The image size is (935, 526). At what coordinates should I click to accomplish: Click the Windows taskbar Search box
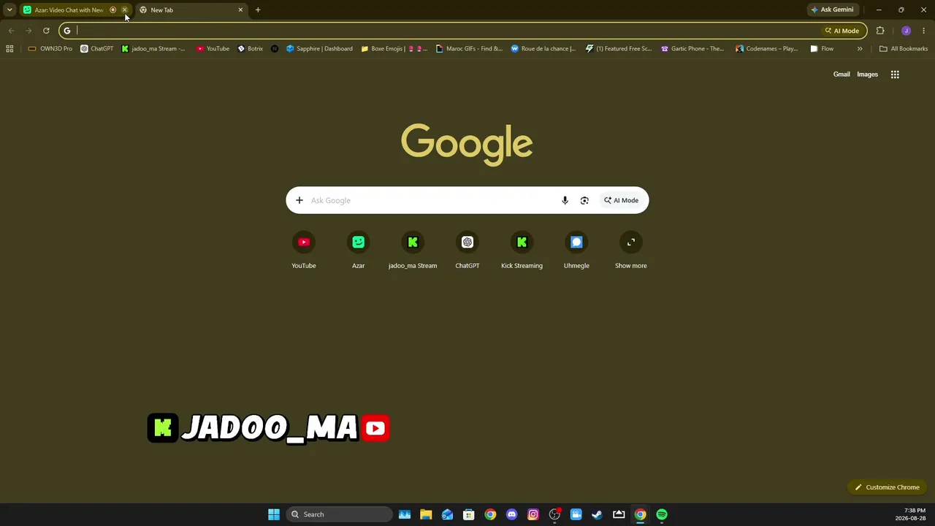pos(340,514)
